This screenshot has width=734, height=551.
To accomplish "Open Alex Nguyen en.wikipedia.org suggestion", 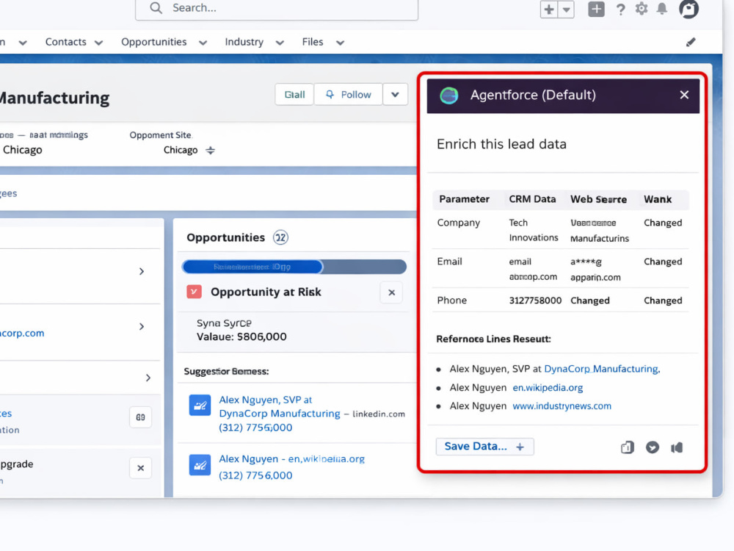I will click(291, 459).
